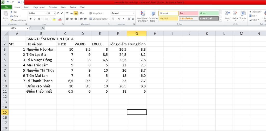Apply the Bad cell style
Screen dimensions: 266x131
click(189, 13)
